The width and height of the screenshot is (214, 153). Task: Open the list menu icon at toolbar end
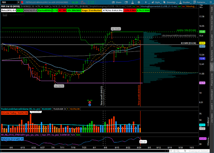(x=211, y=2)
